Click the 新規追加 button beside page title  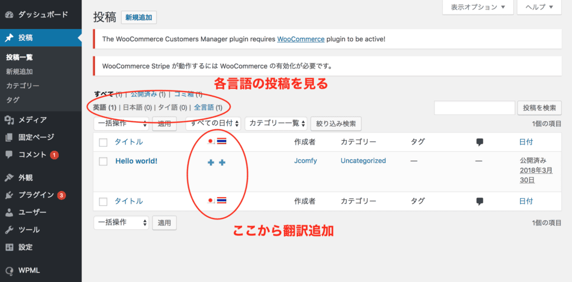[139, 17]
